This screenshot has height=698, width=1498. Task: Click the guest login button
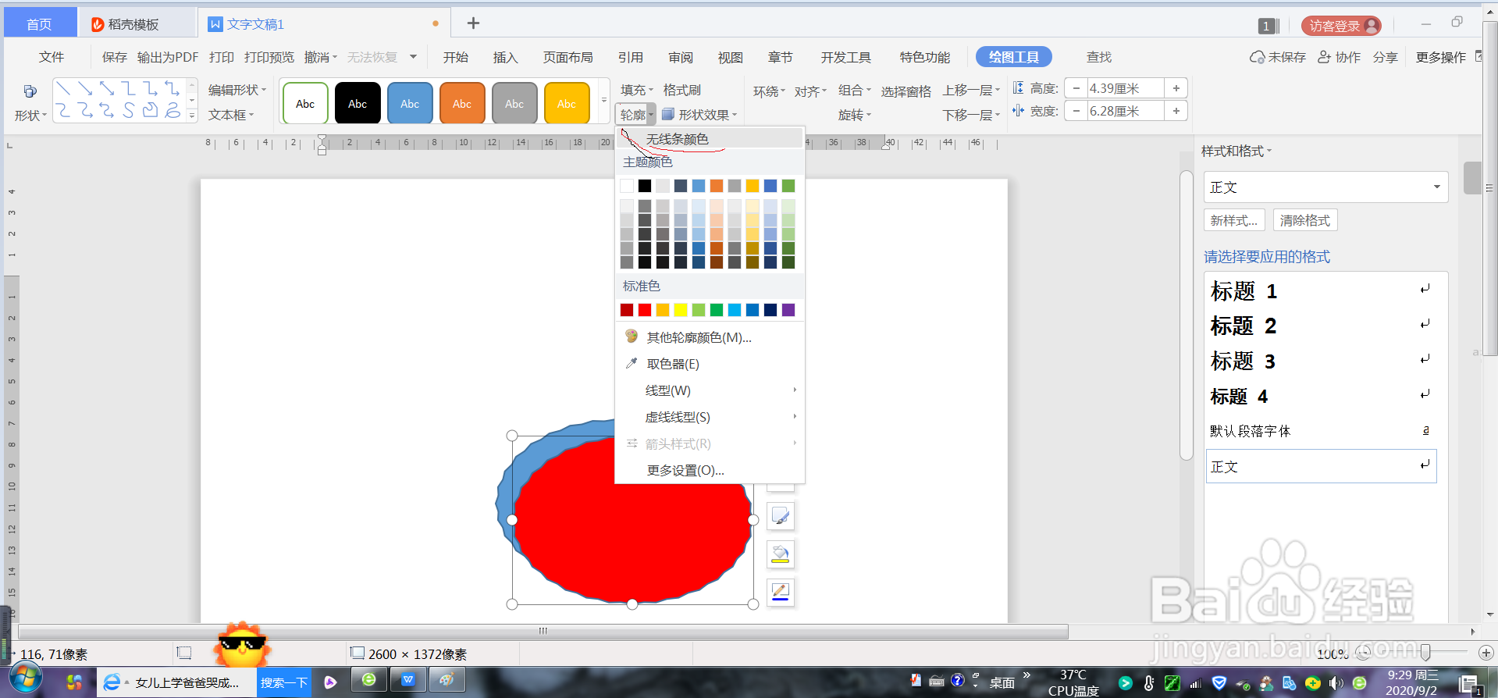click(1341, 26)
